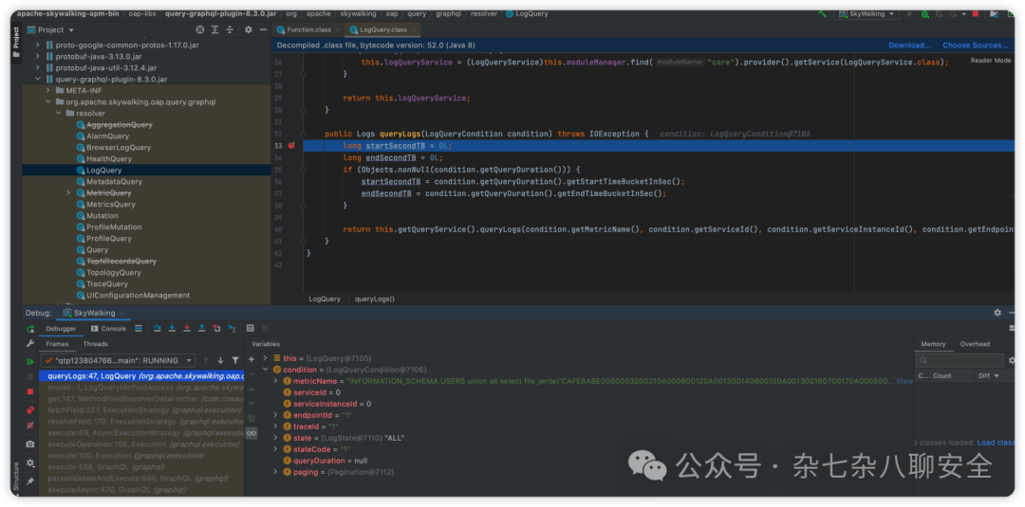Click the green Debug bug icon
This screenshot has width=1025, height=507.
click(x=925, y=13)
